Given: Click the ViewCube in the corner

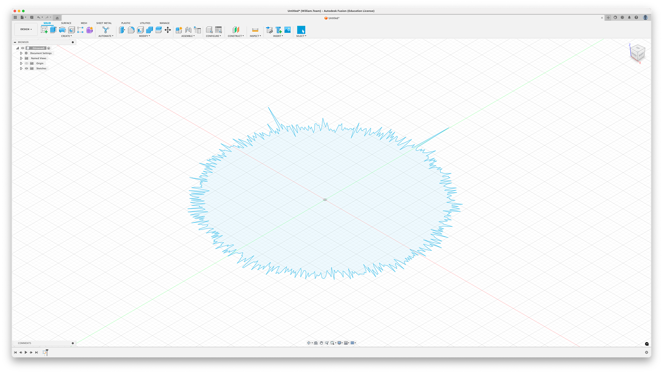Looking at the screenshot, I should 637,53.
